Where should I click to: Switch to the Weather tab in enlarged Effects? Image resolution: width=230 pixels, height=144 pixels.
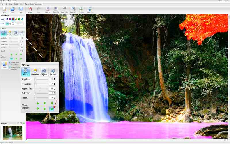click(35, 72)
